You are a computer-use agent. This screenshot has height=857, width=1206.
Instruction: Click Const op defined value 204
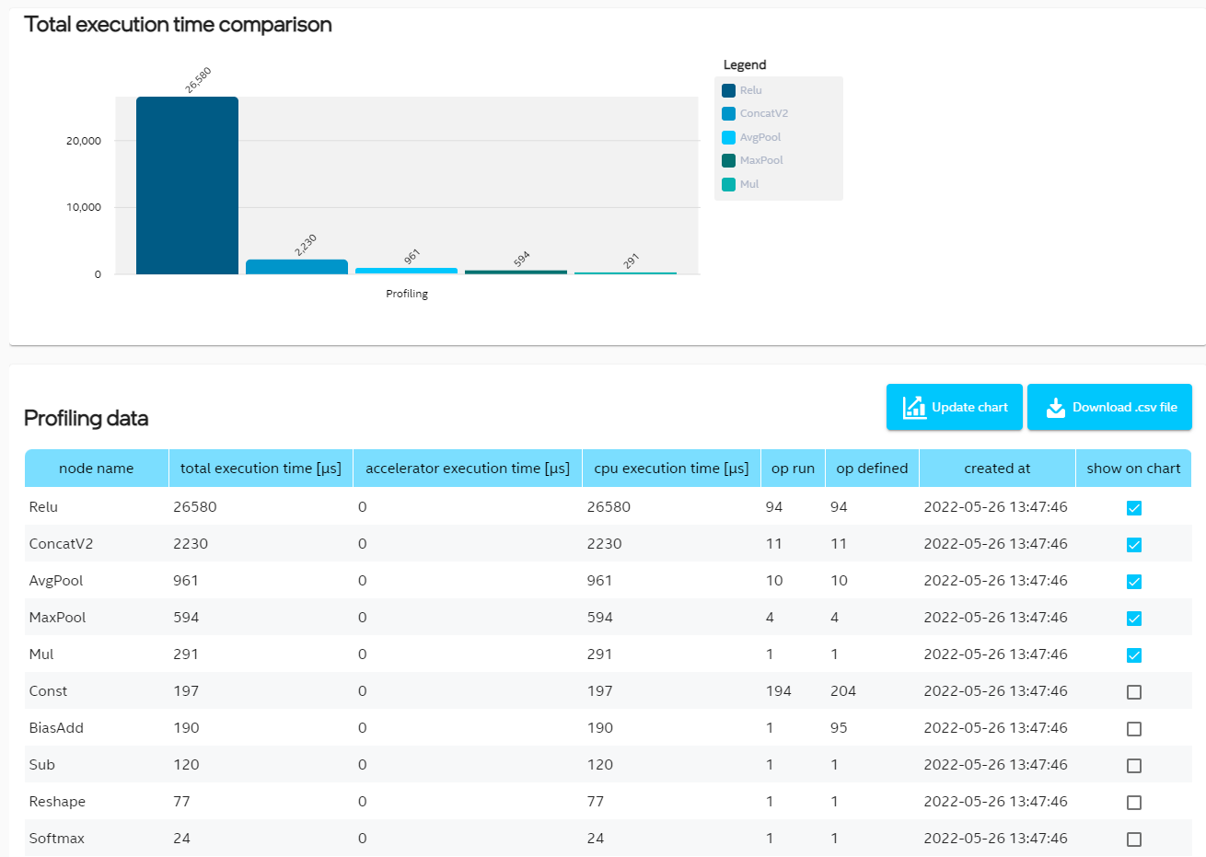click(843, 690)
